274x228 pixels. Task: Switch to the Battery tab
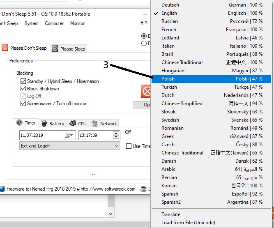[x=53, y=123]
